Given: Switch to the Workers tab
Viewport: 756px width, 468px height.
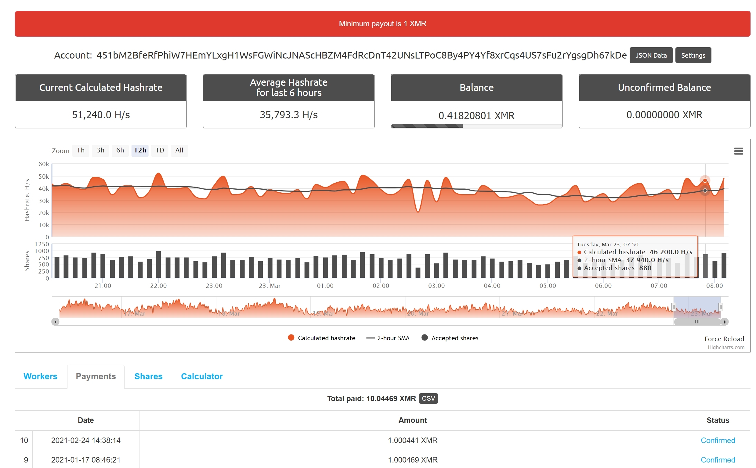Looking at the screenshot, I should (x=40, y=376).
